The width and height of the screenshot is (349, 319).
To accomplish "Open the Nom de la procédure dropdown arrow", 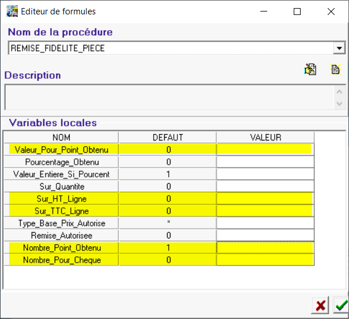I will coord(339,48).
